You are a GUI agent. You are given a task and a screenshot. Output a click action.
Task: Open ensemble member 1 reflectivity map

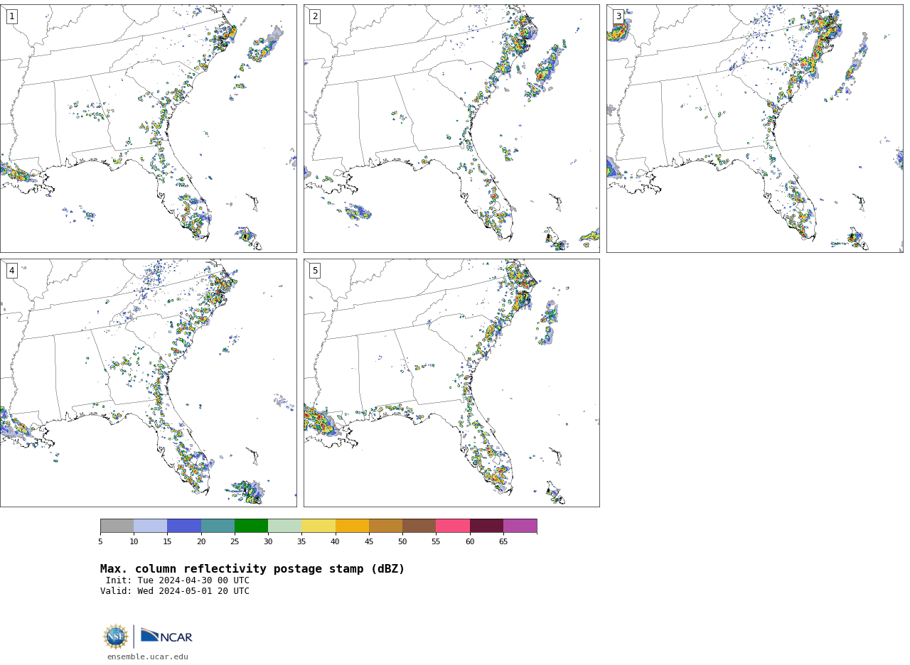coord(148,129)
